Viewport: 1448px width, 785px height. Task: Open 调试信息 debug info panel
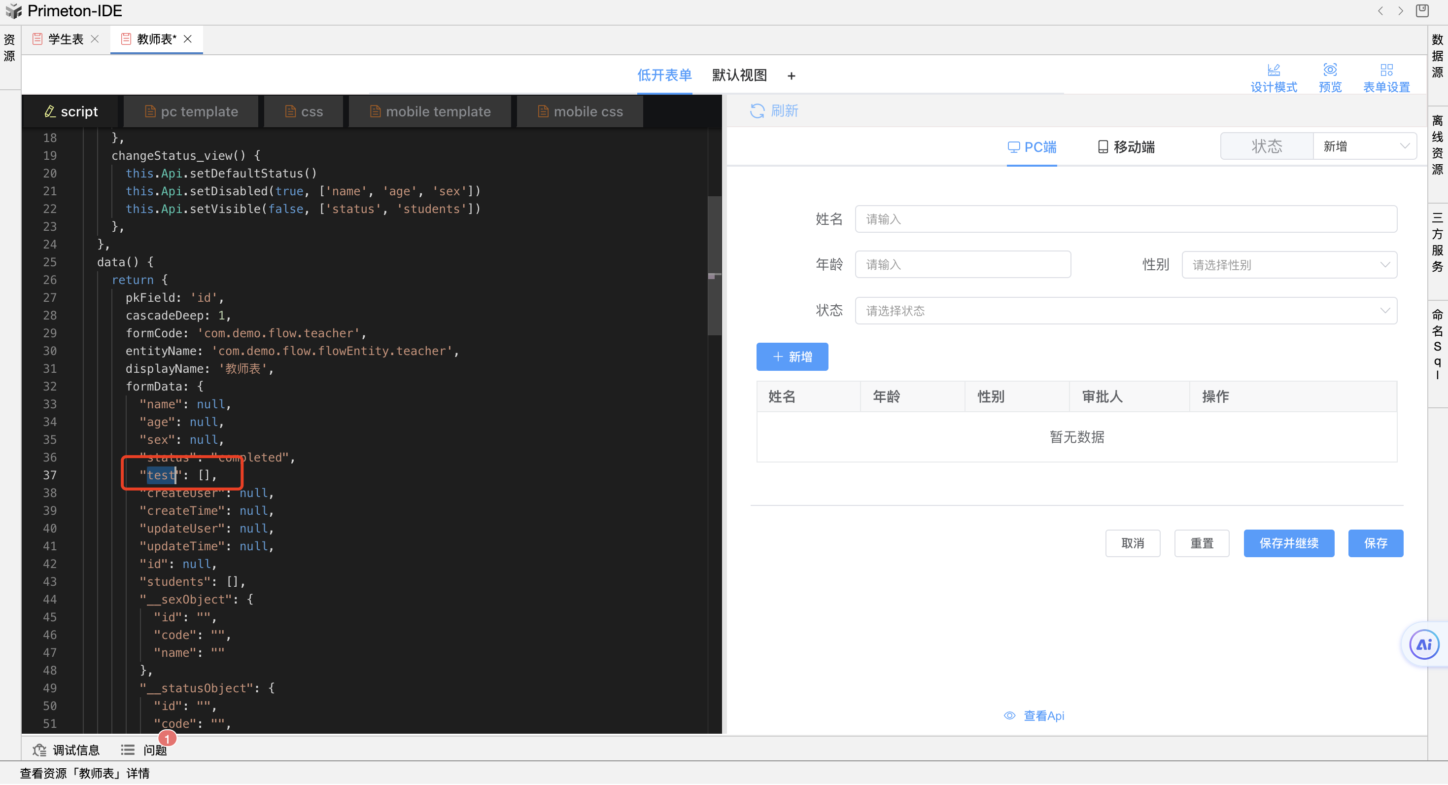(67, 750)
